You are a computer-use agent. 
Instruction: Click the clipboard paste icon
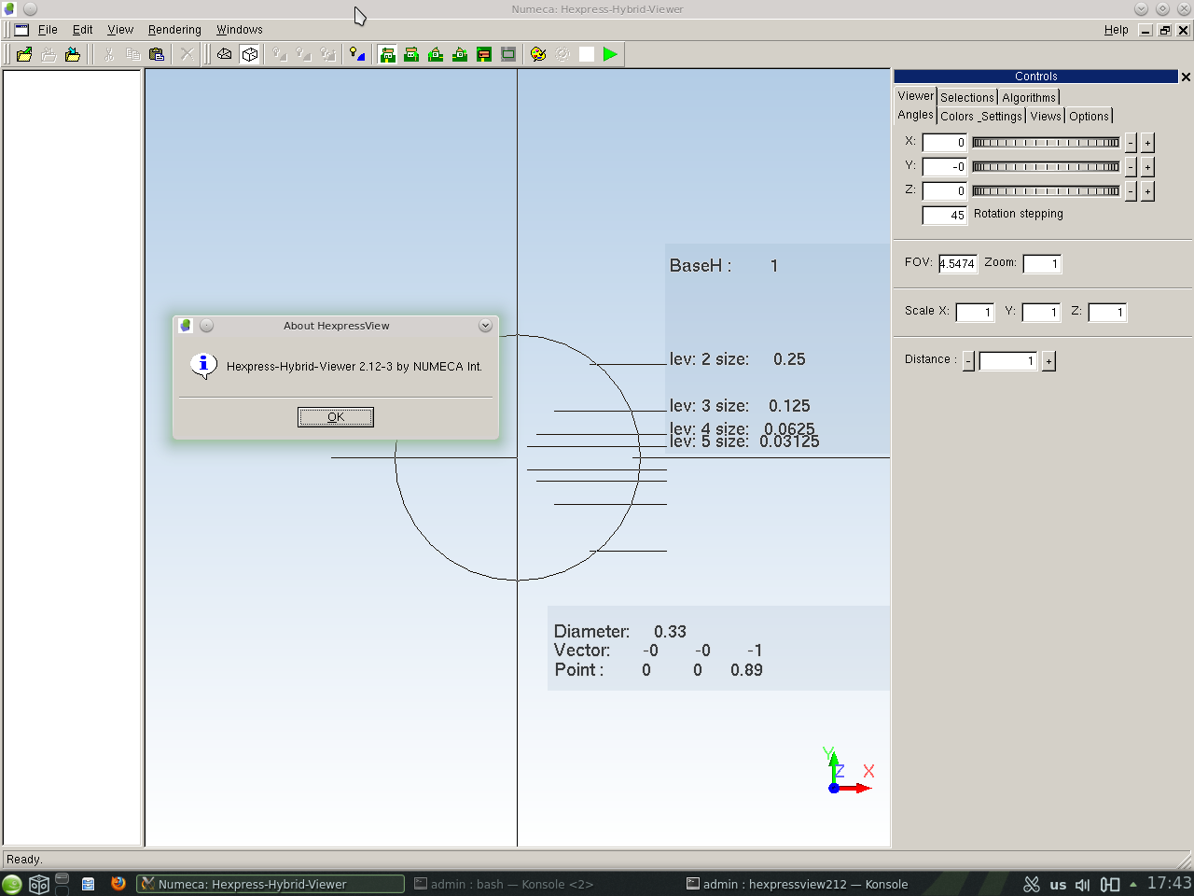pos(157,54)
